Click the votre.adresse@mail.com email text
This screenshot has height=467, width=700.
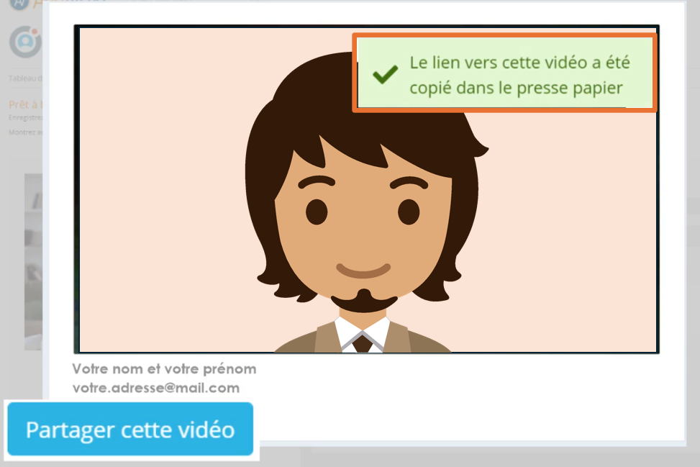click(156, 388)
